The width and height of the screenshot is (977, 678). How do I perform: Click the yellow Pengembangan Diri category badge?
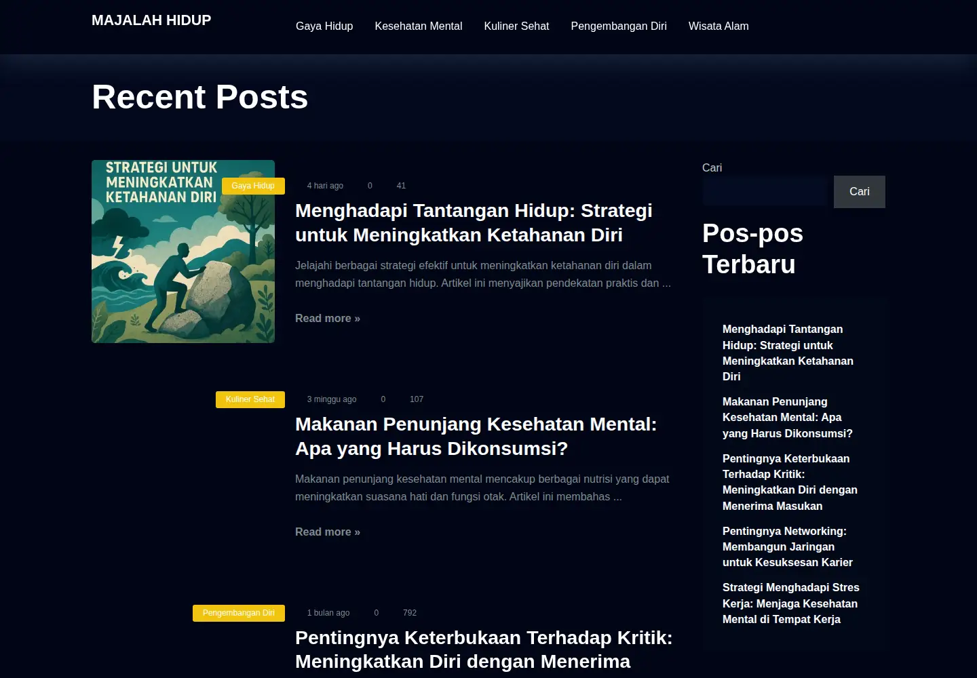coord(239,613)
